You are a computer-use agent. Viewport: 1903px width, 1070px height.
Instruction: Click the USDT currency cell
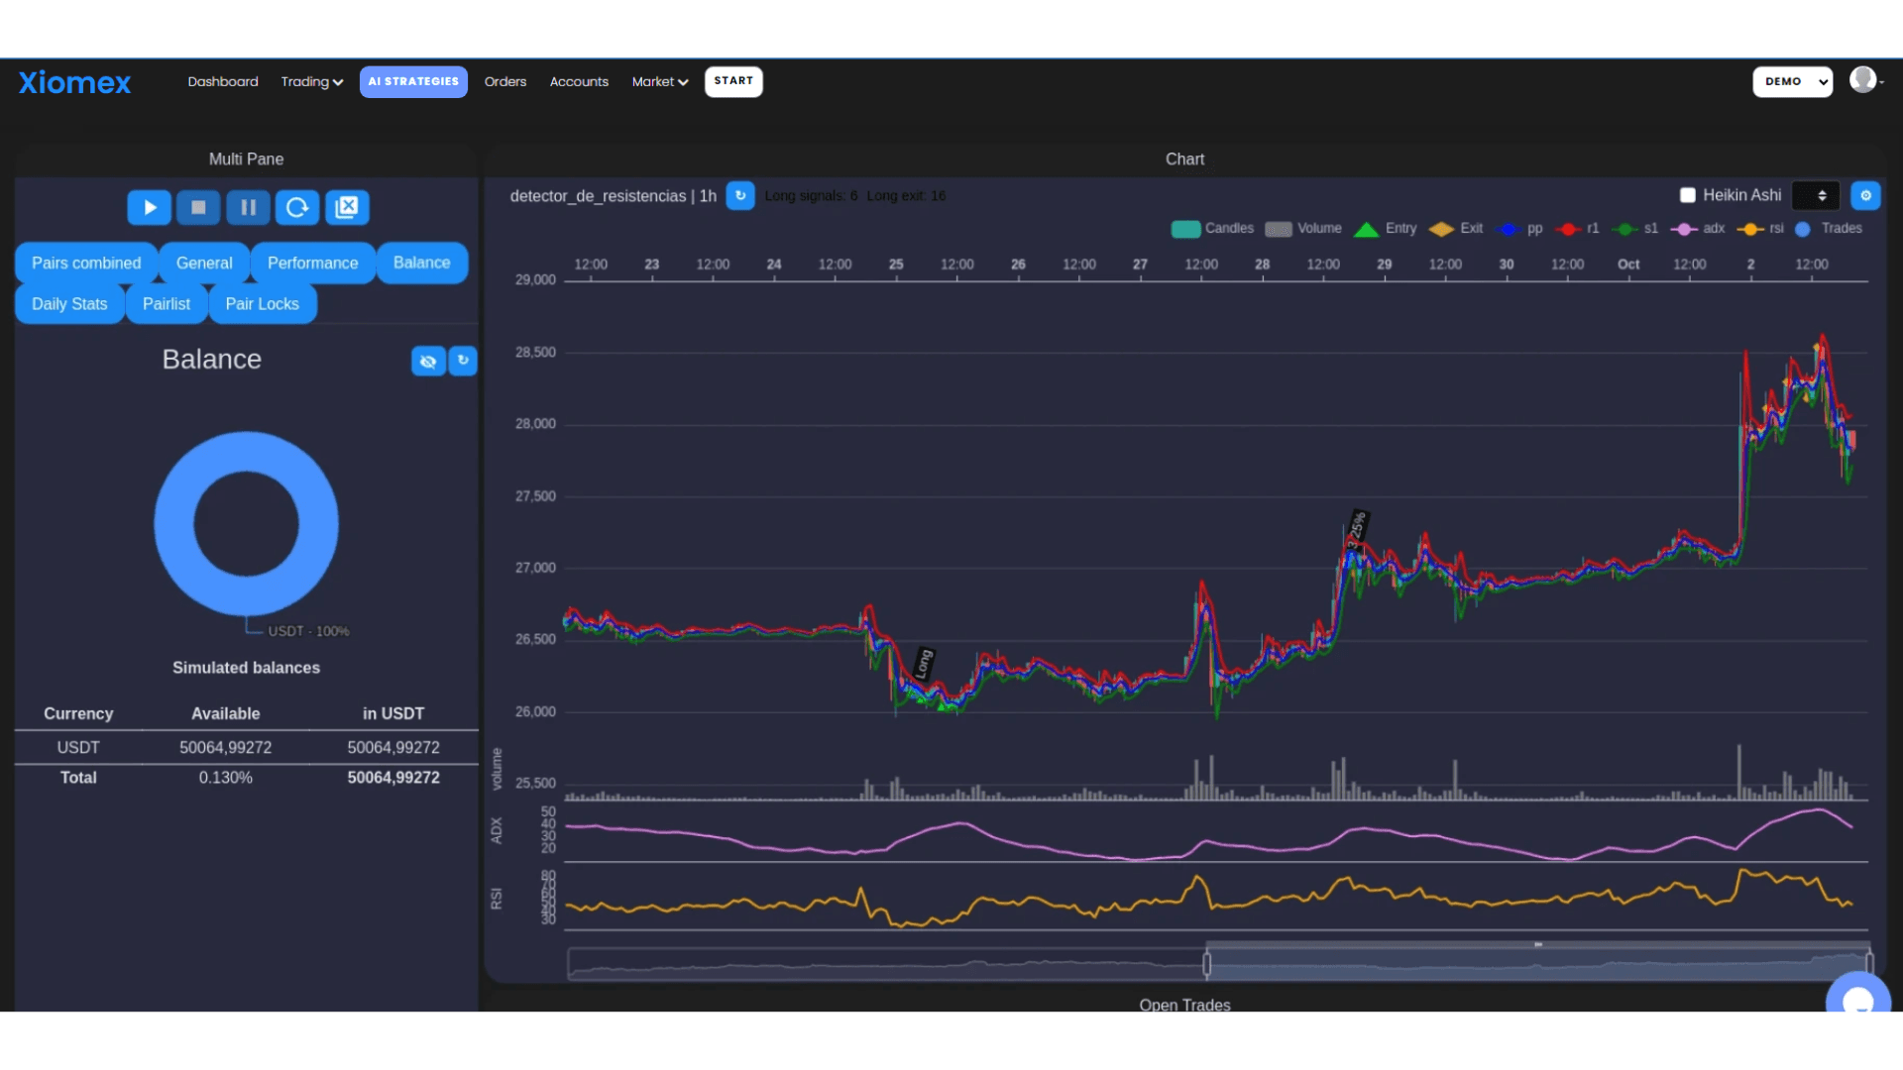[x=78, y=747]
